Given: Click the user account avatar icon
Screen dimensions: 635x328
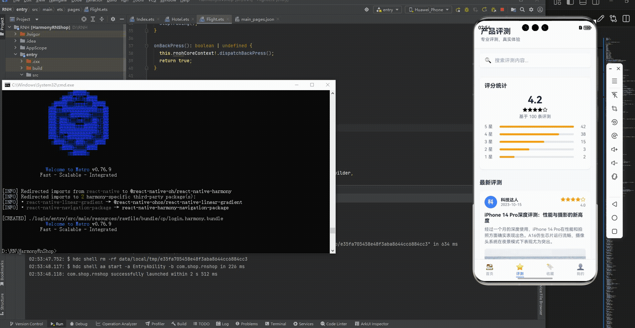Looking at the screenshot, I should point(540,10).
